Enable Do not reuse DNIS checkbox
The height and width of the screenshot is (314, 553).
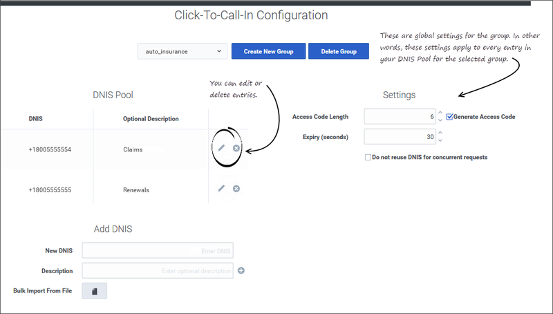pos(368,157)
